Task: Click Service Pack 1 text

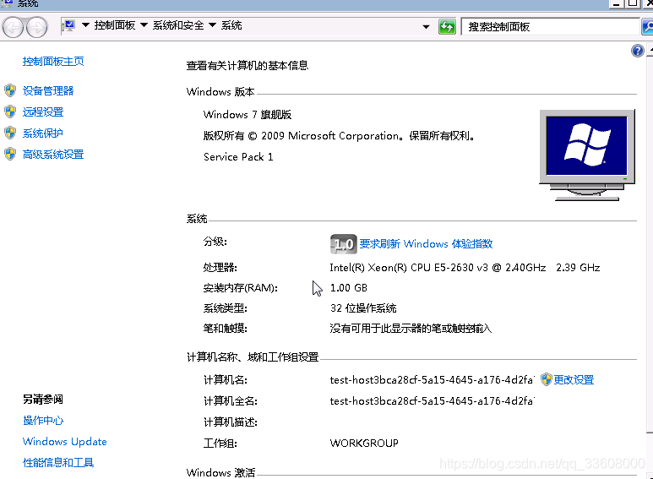Action: 238,157
